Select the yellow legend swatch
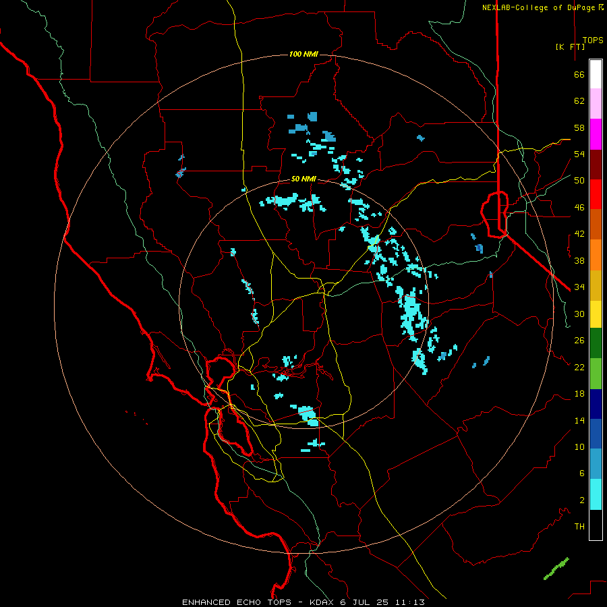This screenshot has height=607, width=607. (x=596, y=314)
